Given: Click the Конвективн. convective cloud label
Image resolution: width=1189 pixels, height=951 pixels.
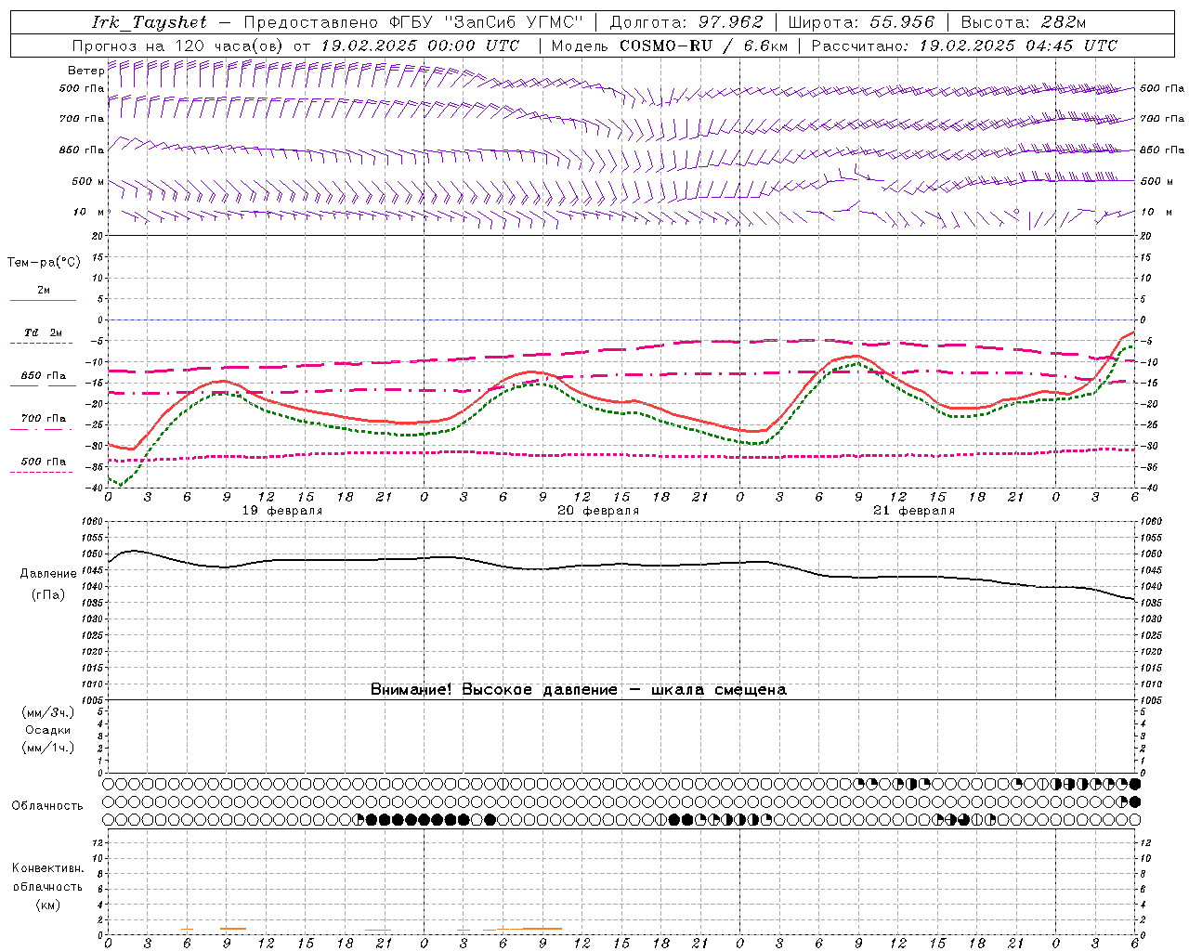Looking at the screenshot, I should point(47,868).
